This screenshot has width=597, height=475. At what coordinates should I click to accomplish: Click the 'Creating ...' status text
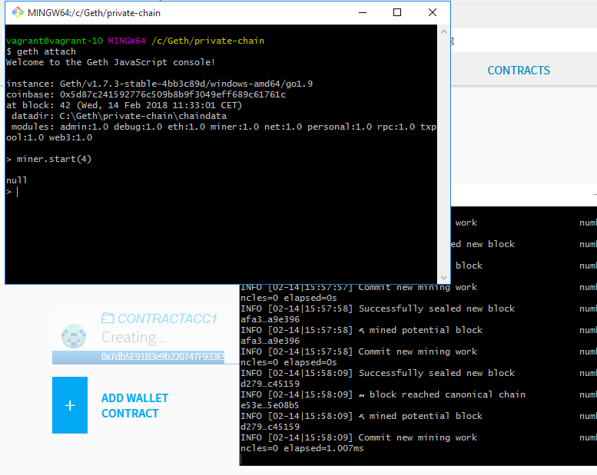(x=133, y=338)
